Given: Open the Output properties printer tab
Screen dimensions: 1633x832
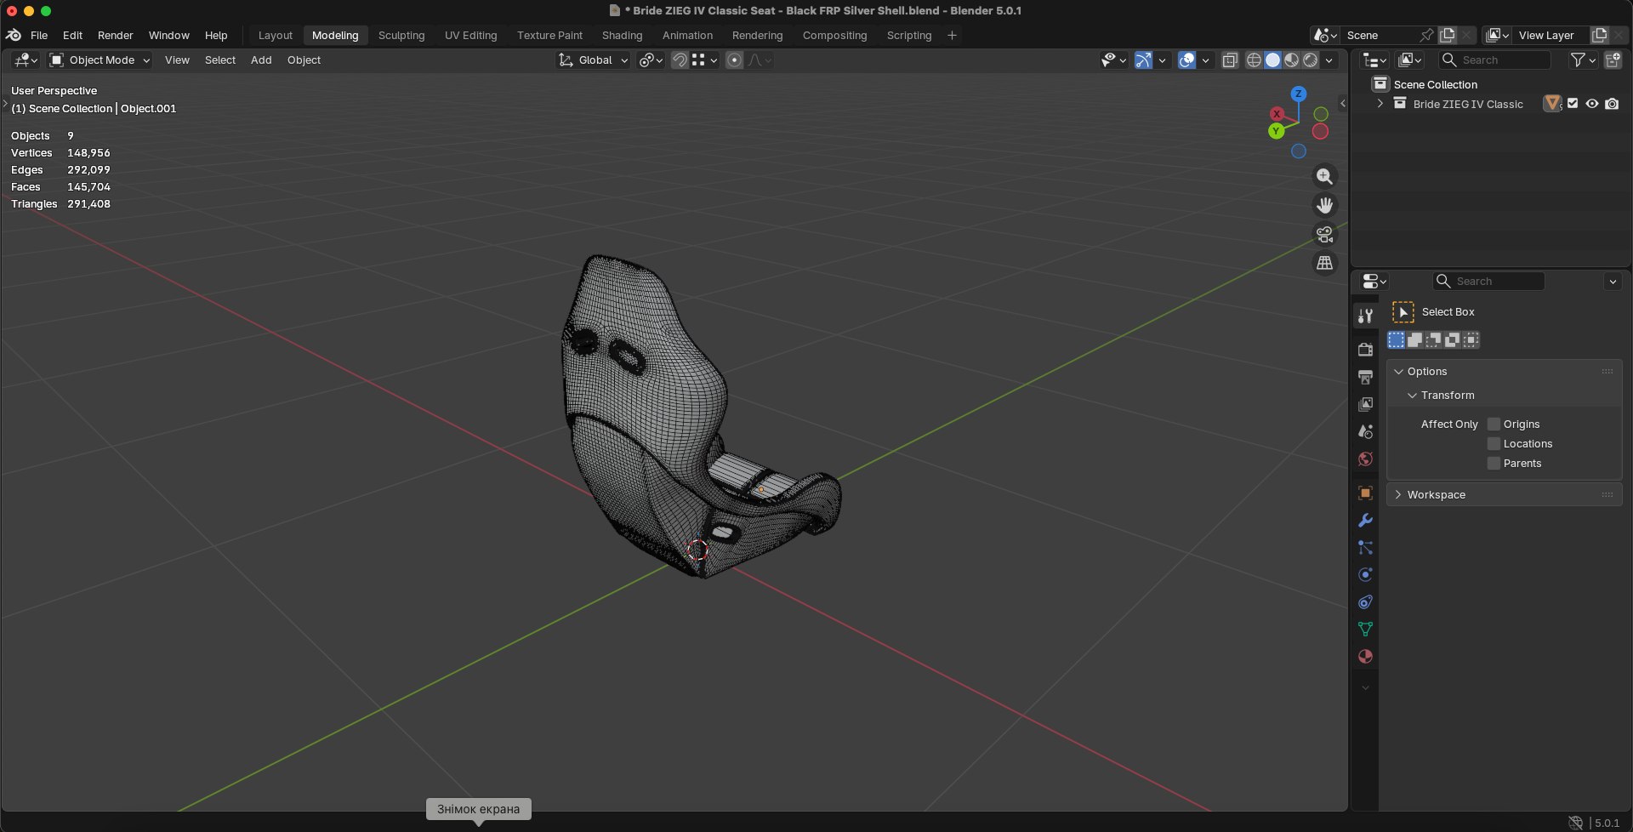Looking at the screenshot, I should 1365,377.
